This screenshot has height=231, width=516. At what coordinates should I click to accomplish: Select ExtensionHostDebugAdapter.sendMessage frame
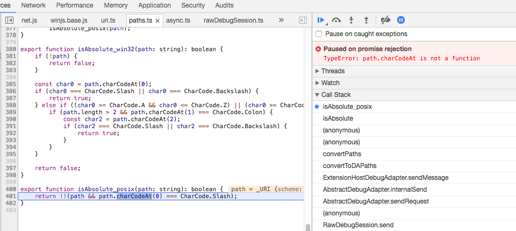pos(414,178)
